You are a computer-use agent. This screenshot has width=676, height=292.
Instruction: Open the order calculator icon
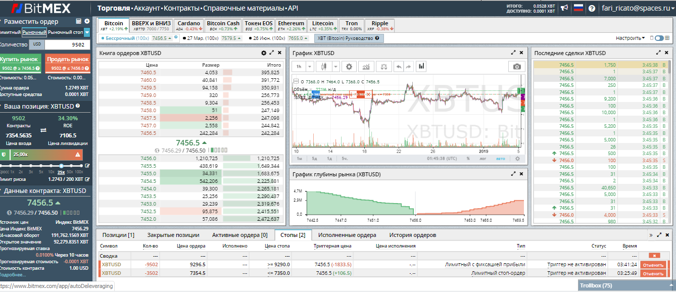pos(79,22)
